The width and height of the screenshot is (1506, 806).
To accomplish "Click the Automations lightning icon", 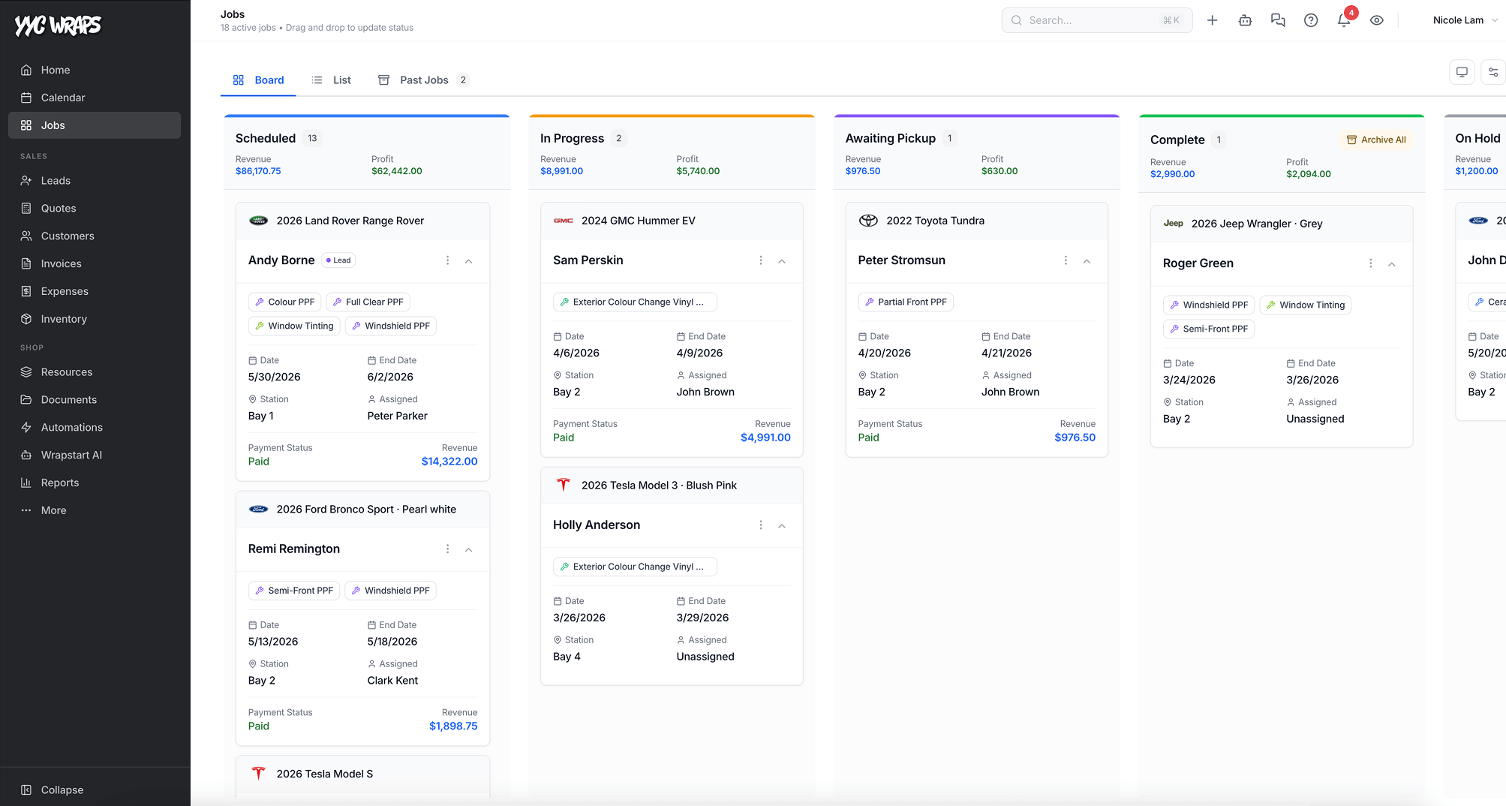I will point(26,428).
